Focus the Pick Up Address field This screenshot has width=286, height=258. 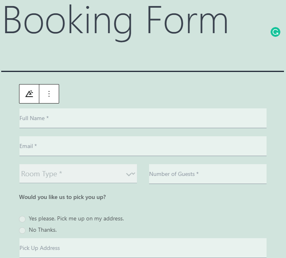(143, 248)
